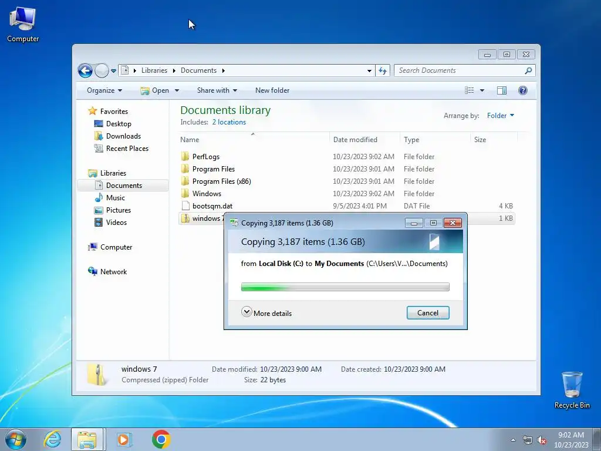Launch Windows Media Player from taskbar
601x451 pixels.
[123, 439]
